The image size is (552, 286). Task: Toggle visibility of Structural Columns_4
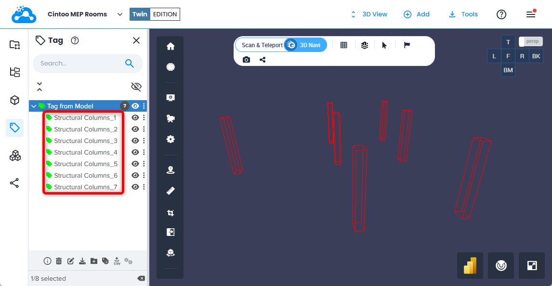click(135, 152)
